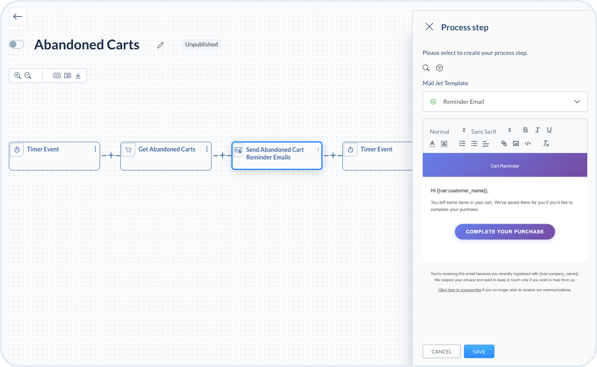597x367 pixels.
Task: Download the workflow using toolbar icon
Action: [78, 76]
